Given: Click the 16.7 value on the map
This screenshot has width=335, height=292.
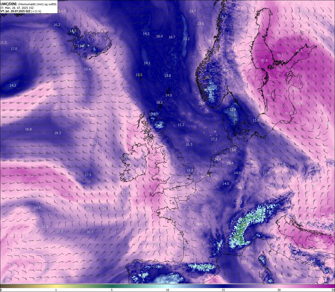Looking at the screenshot, I should [x=172, y=37].
